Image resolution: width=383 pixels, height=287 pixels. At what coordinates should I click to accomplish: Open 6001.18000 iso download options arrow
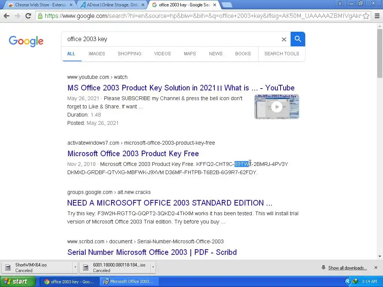(153, 267)
